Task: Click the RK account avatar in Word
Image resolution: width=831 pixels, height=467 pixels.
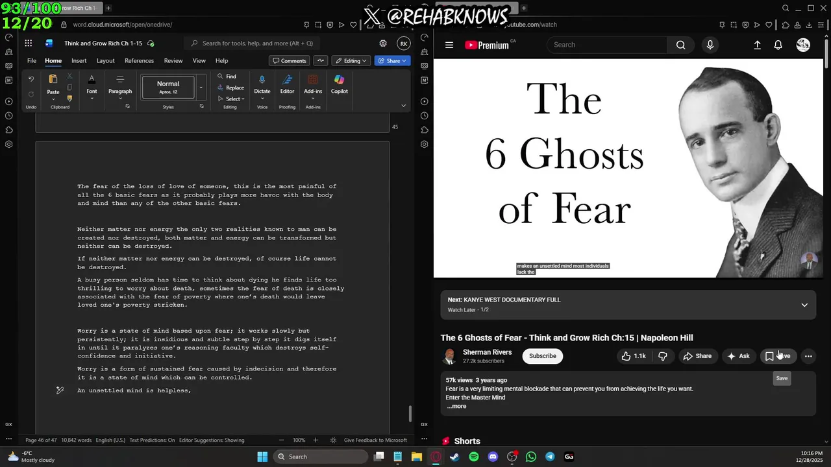Action: click(404, 43)
